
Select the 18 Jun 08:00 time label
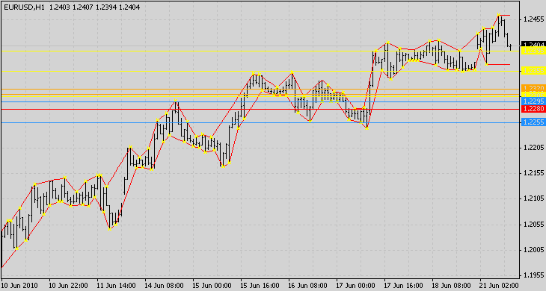click(451, 286)
